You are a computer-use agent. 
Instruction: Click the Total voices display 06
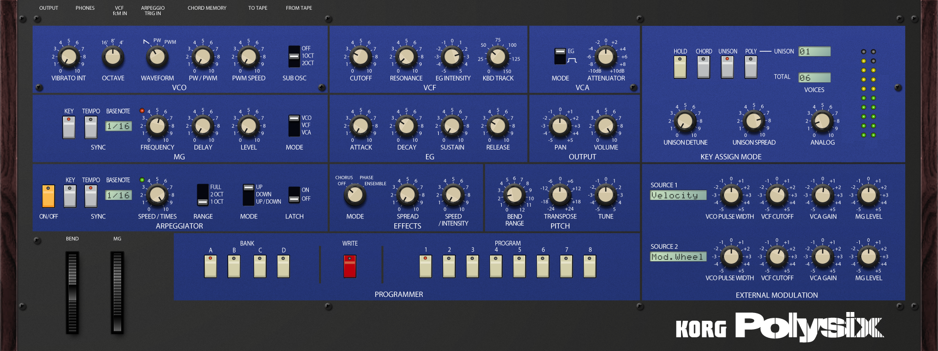click(814, 78)
